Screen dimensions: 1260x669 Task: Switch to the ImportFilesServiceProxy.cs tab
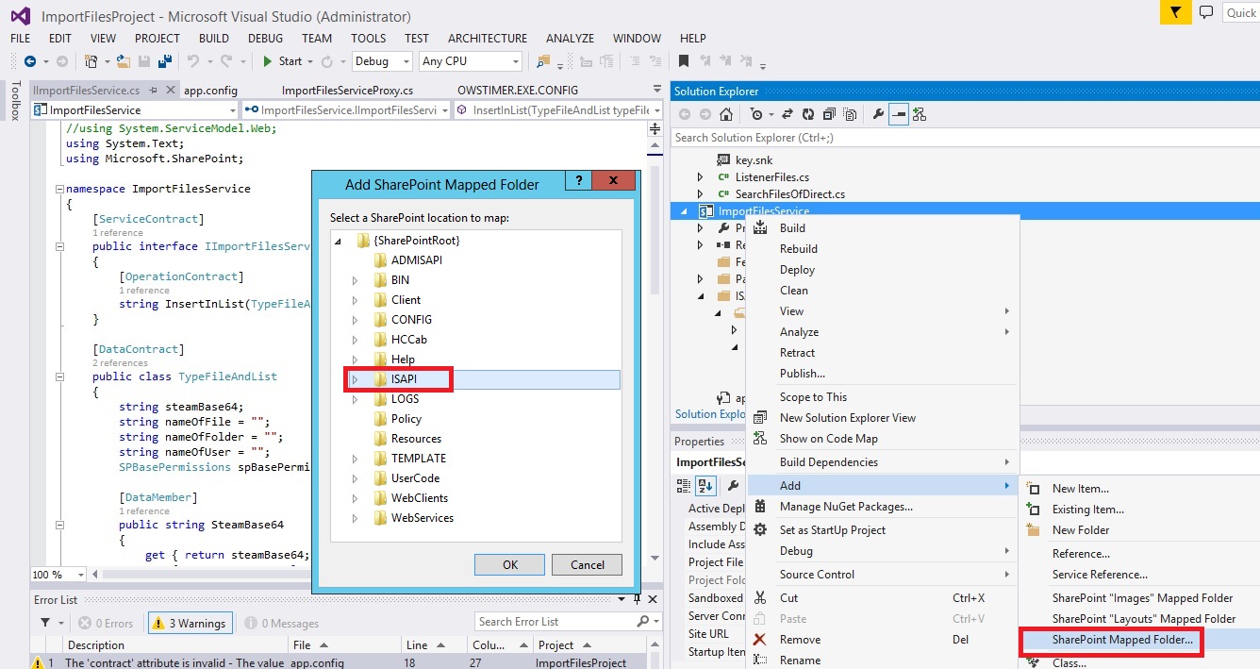[347, 91]
